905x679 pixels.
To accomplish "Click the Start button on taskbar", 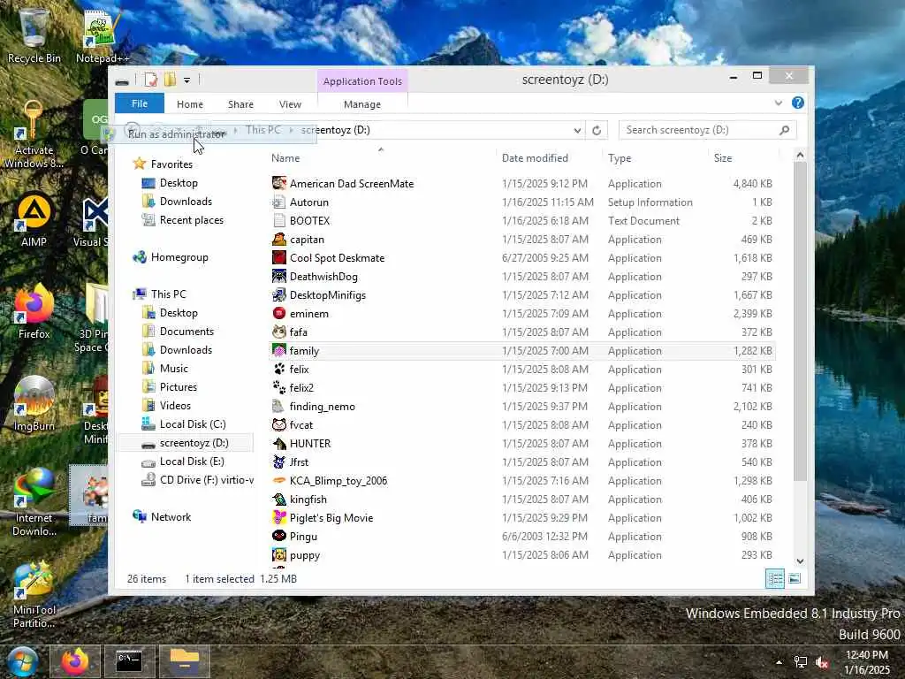I will coord(22,661).
